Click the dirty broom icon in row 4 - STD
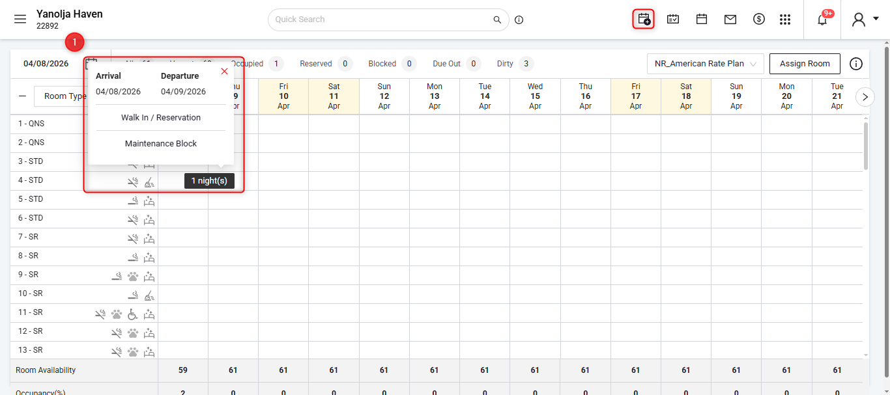890x395 pixels. tap(149, 182)
